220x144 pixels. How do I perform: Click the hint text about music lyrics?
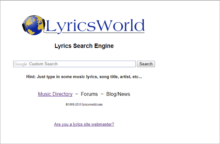pyautogui.click(x=84, y=77)
